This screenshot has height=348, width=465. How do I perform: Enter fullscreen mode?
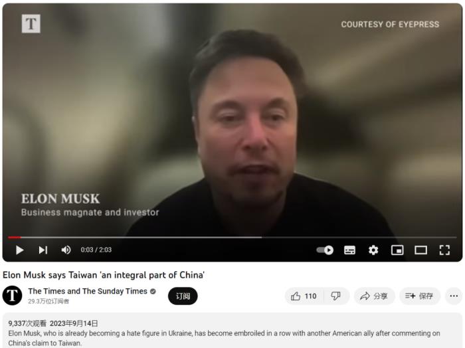444,250
